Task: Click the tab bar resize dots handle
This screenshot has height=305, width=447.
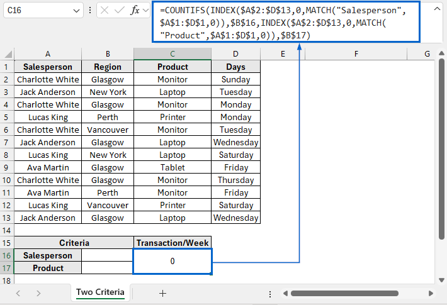Action: tap(270, 293)
